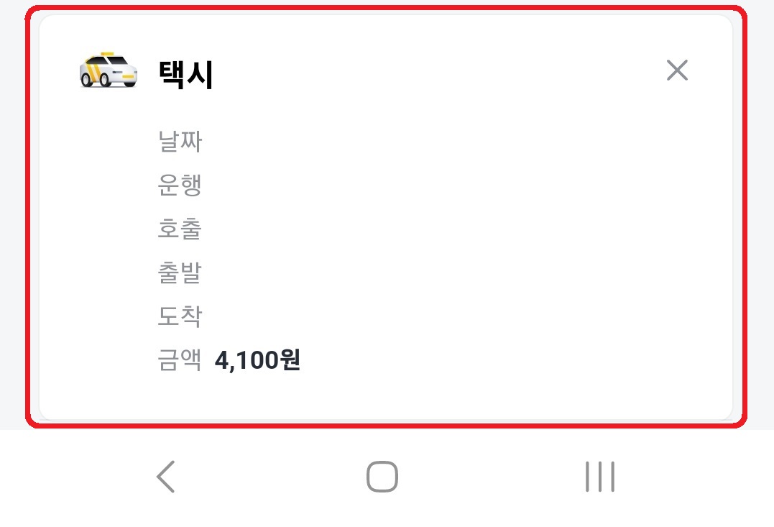Tap the Android back navigation icon
Image resolution: width=774 pixels, height=527 pixels.
point(167,475)
